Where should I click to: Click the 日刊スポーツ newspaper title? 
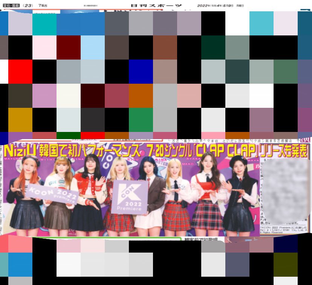(x=156, y=6)
